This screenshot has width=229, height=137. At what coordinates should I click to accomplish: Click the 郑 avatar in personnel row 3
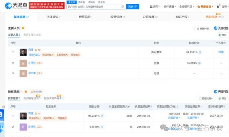(x=23, y=73)
